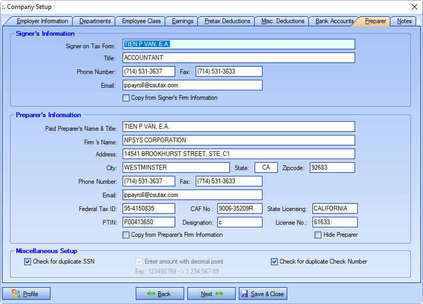
Task: Uncheck Check for duplicate SSN
Action: tap(28, 261)
